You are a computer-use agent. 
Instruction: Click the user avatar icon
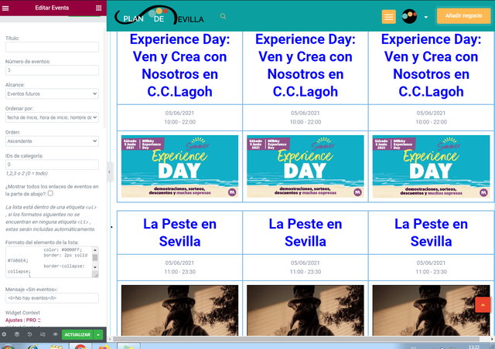click(409, 16)
